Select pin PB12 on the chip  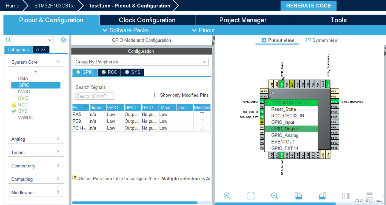pyautogui.click(x=334, y=148)
